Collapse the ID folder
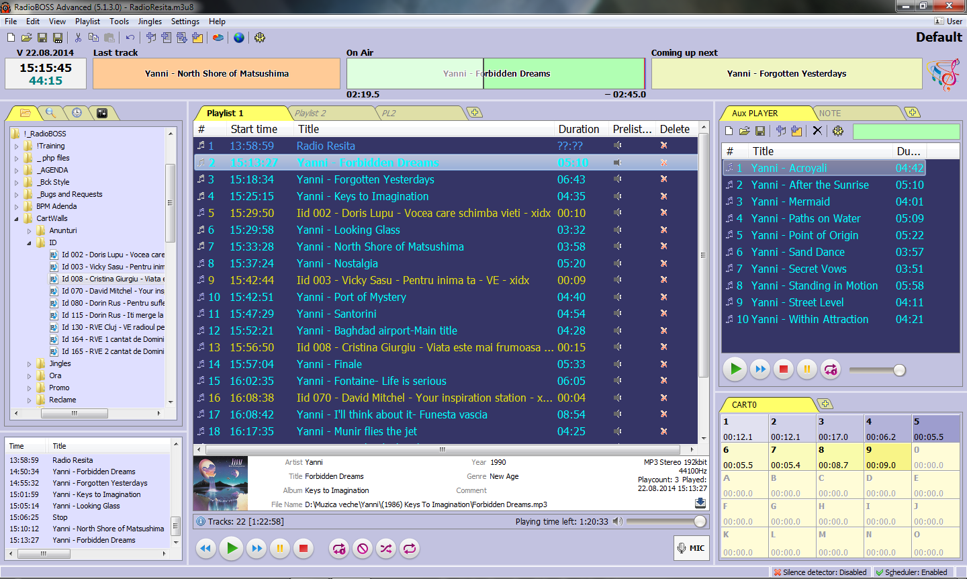Viewport: 967px width, 579px height. [x=30, y=242]
